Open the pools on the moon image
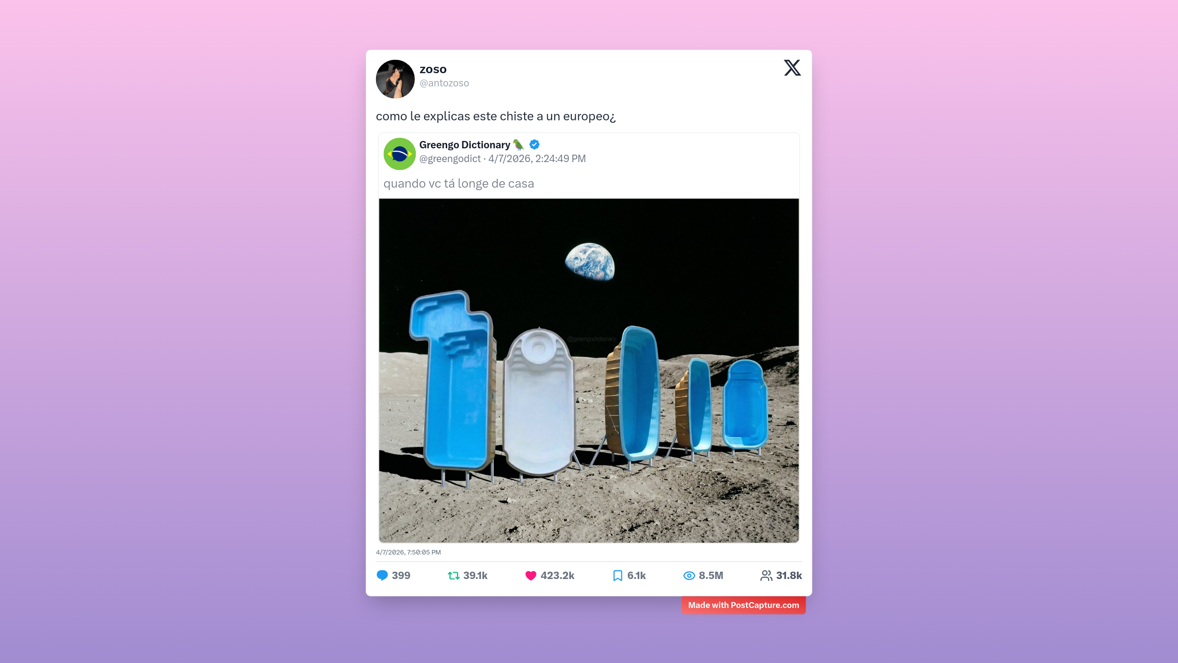 pos(589,370)
